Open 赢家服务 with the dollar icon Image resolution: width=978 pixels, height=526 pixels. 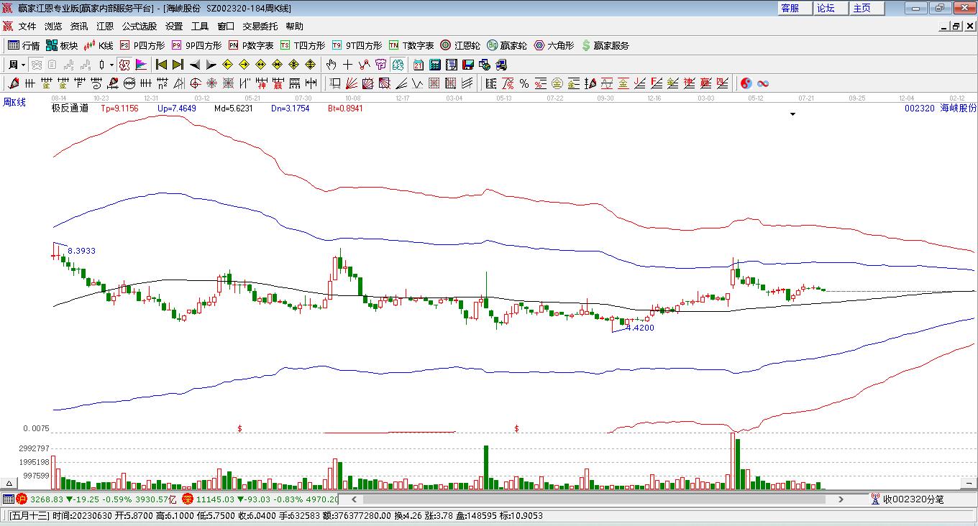point(605,45)
